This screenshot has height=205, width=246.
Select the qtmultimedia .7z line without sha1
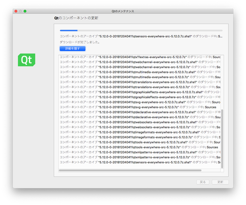coord(140,77)
